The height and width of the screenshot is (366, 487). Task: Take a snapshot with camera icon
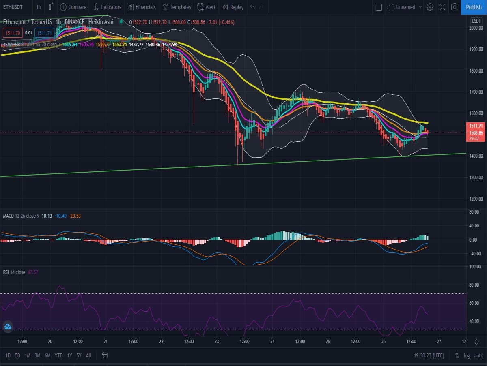(x=455, y=7)
